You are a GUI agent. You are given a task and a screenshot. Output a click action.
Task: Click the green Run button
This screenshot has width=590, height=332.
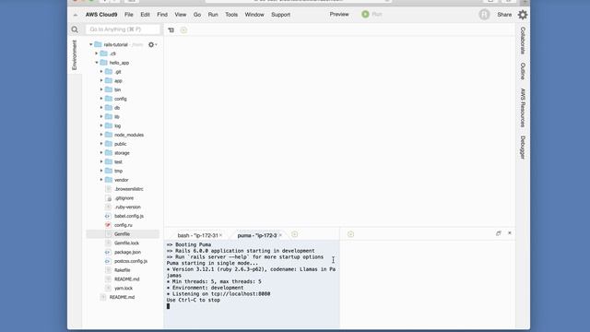372,15
